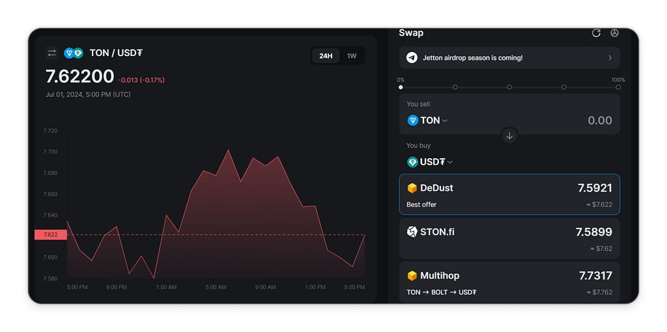The image size is (667, 332).
Task: Switch chart to 1W range
Action: pyautogui.click(x=352, y=56)
